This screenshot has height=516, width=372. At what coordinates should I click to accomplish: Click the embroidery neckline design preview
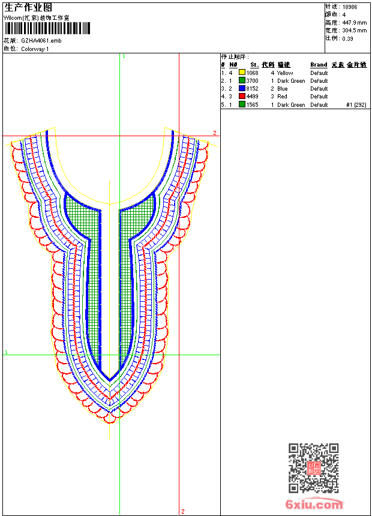[111, 270]
